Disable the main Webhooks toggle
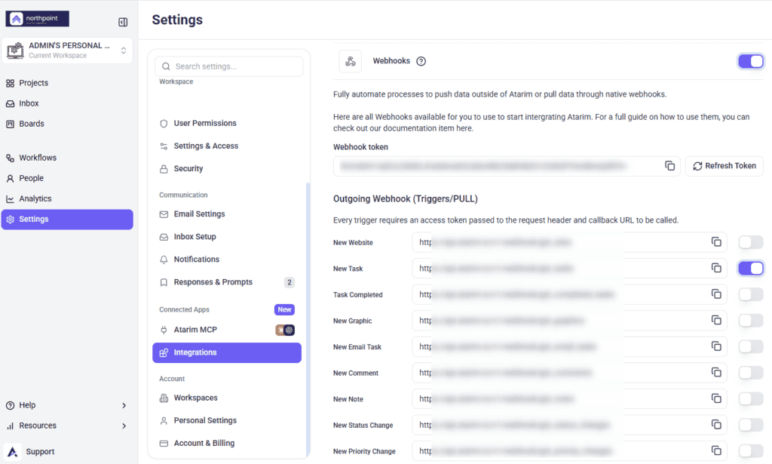Viewport: 772px width, 464px height. point(750,61)
